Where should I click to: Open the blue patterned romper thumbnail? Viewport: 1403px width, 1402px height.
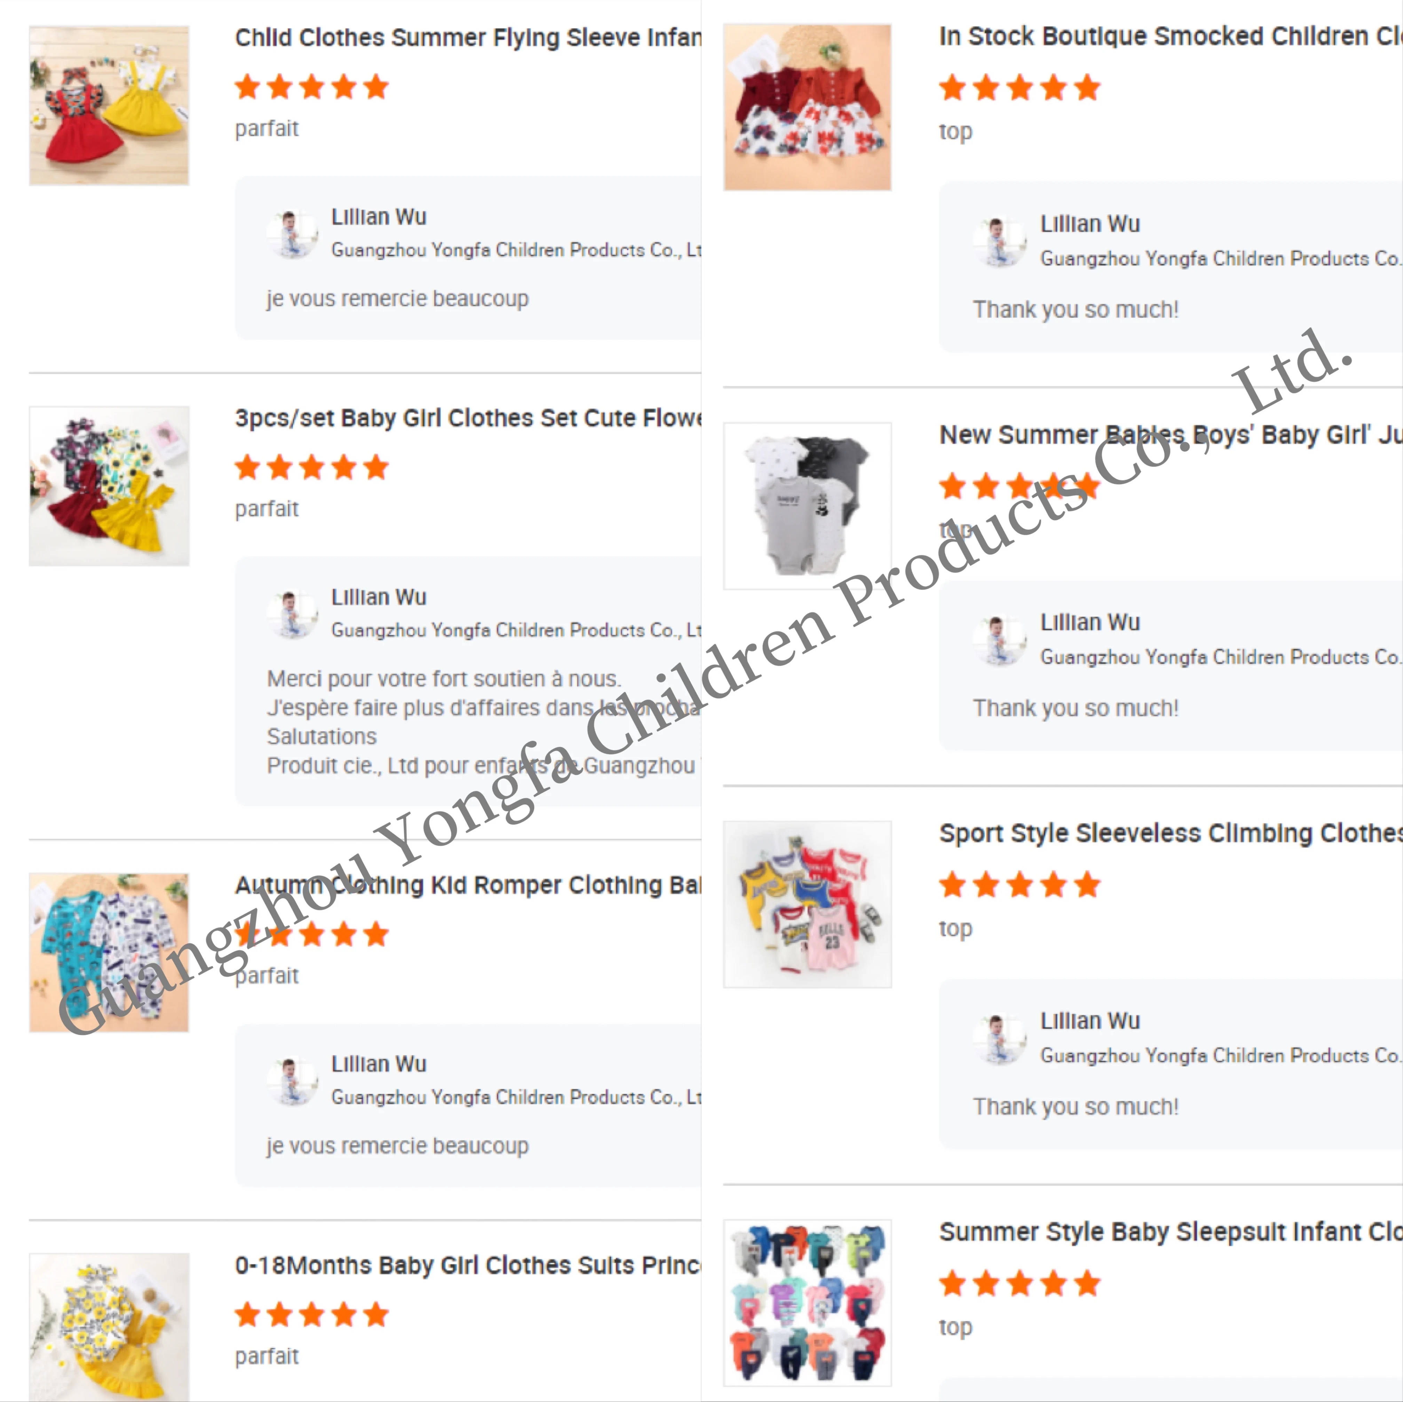pos(109,953)
